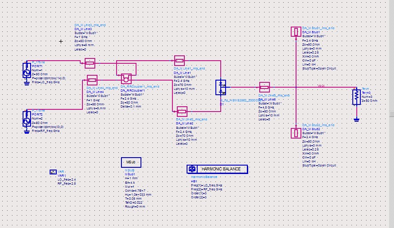Click the DA_MLine5_mix_end label
The width and height of the screenshot is (394, 228).
click(x=274, y=96)
